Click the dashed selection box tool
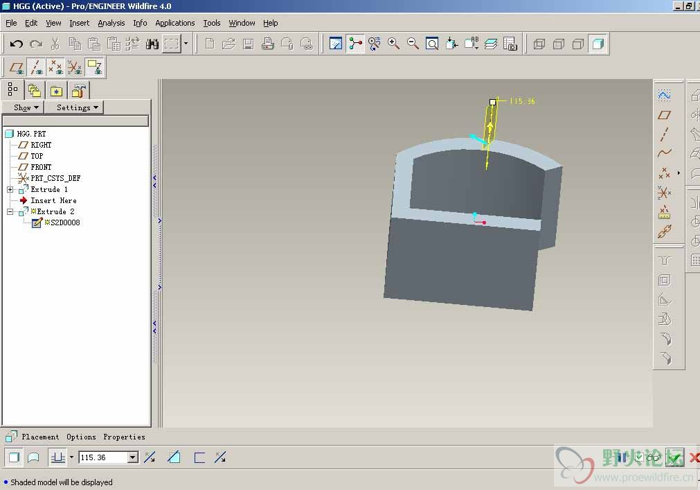 click(172, 44)
